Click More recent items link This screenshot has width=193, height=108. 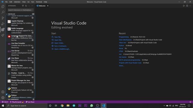[121, 66]
